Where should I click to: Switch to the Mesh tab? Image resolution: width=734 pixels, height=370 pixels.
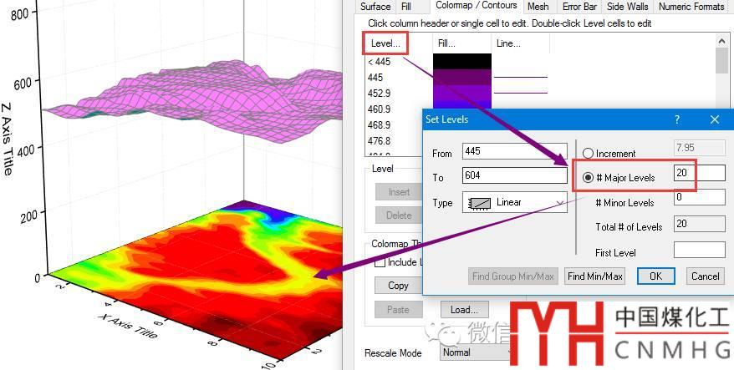[x=538, y=7]
